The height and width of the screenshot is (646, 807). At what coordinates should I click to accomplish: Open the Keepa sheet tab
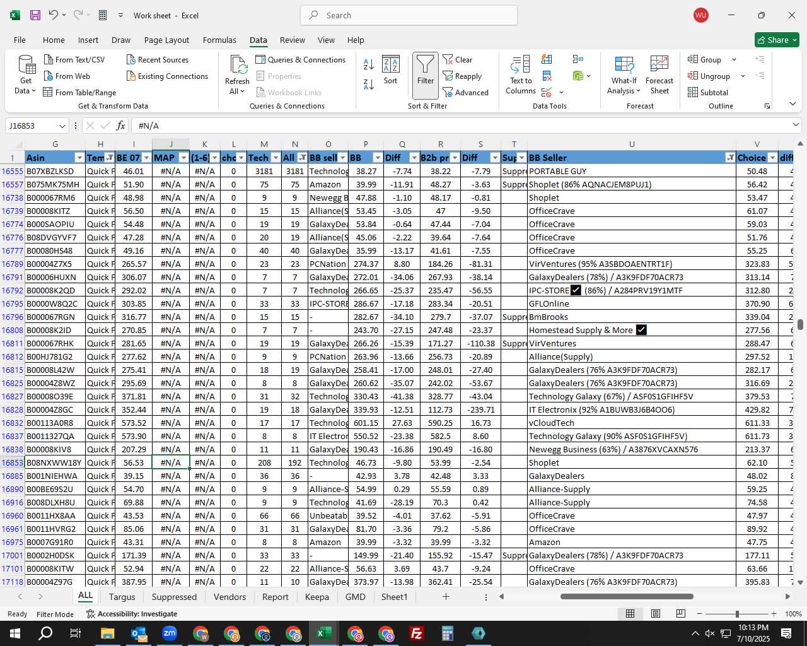[316, 597]
